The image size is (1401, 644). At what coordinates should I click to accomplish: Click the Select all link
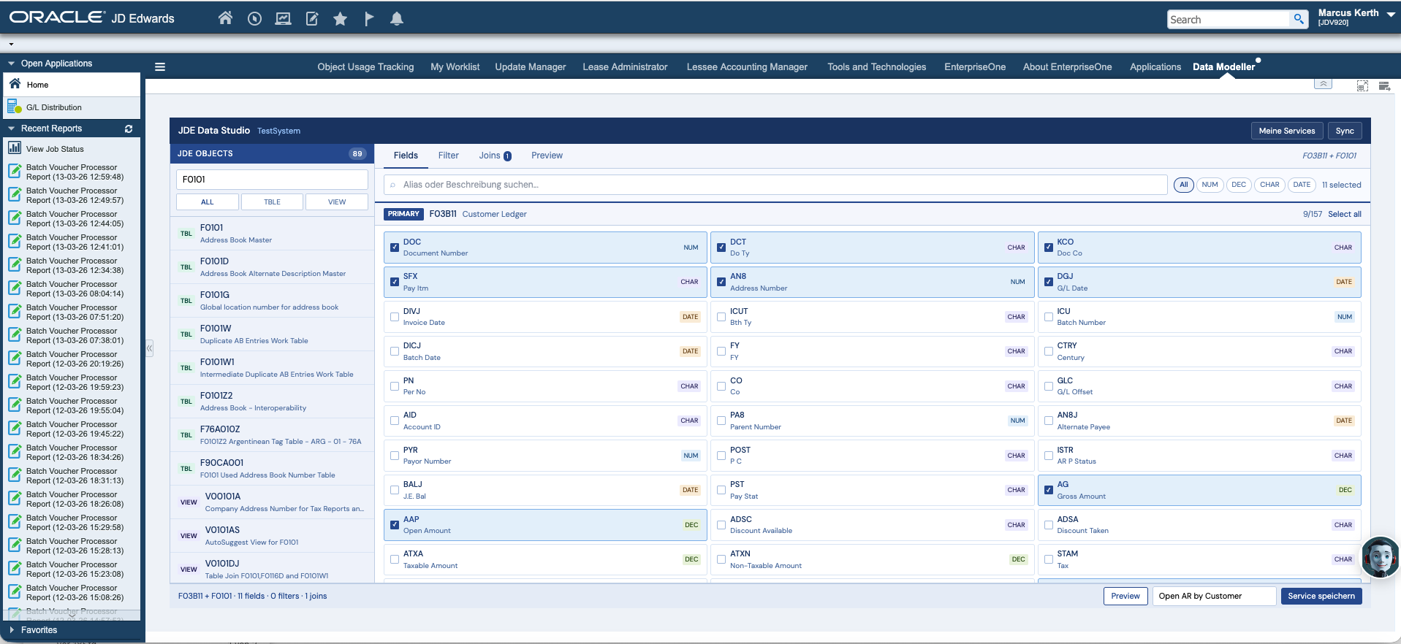pos(1344,215)
